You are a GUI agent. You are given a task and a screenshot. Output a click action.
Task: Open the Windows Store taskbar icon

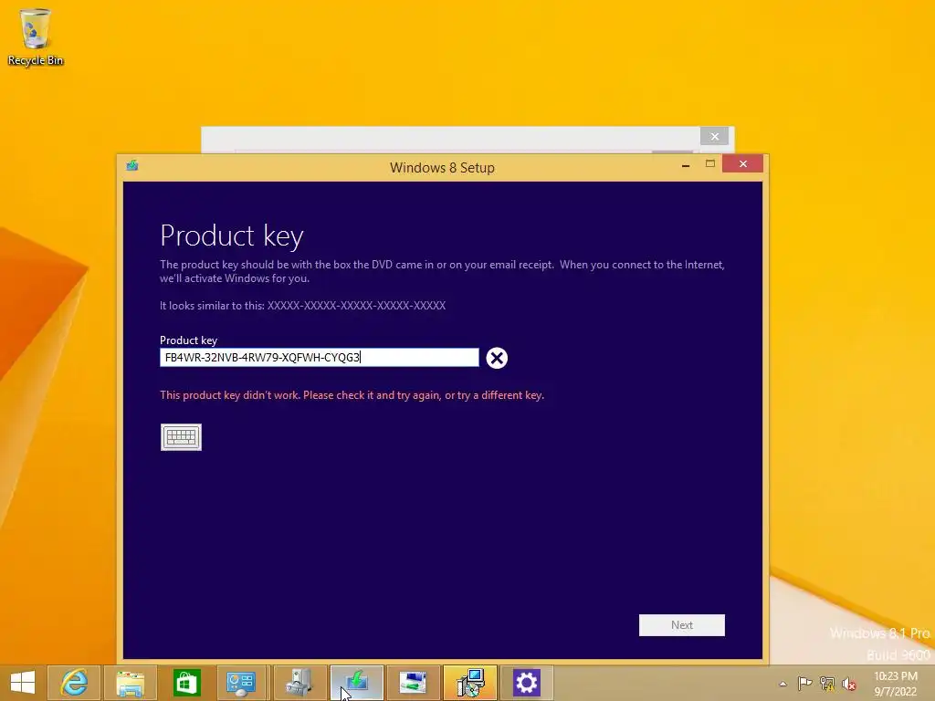tap(186, 683)
